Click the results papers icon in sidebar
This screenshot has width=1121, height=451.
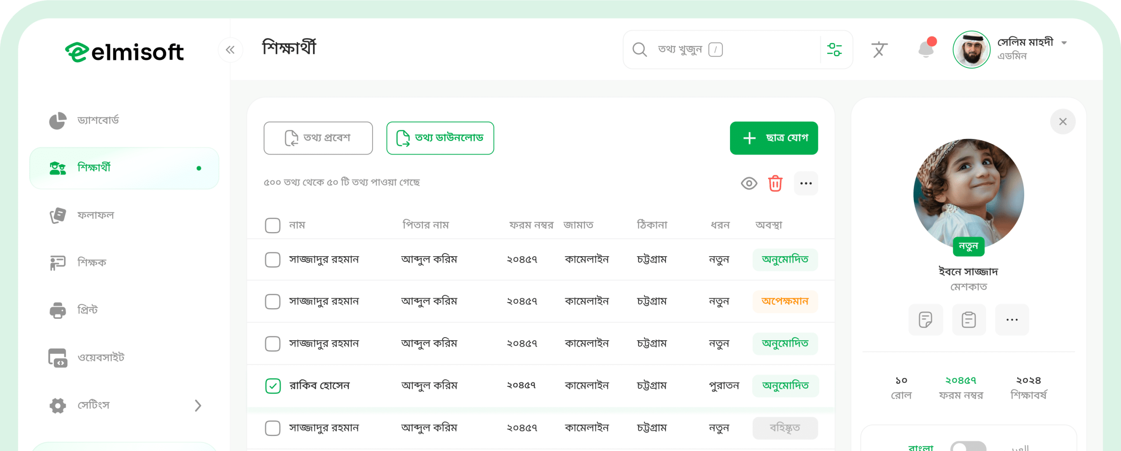(x=58, y=215)
